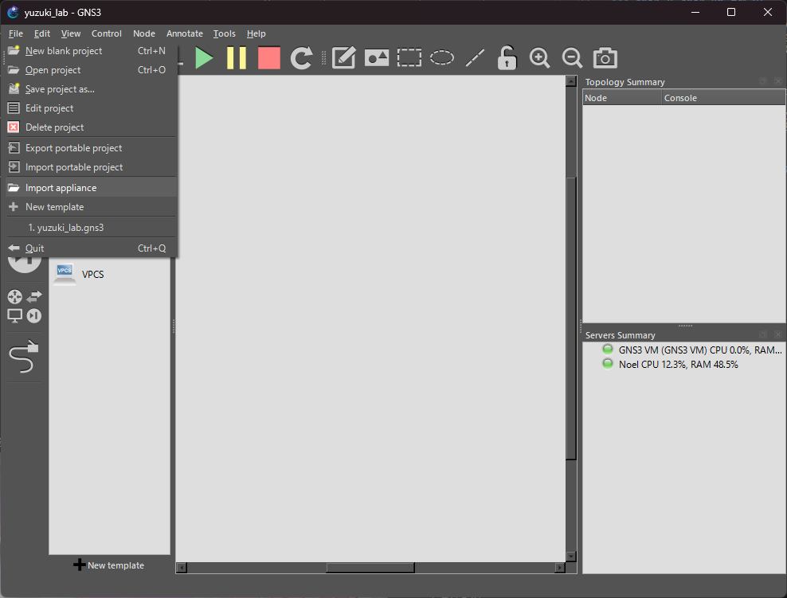The height and width of the screenshot is (598, 787).
Task: Stop all nodes with red square icon
Action: [x=269, y=58]
